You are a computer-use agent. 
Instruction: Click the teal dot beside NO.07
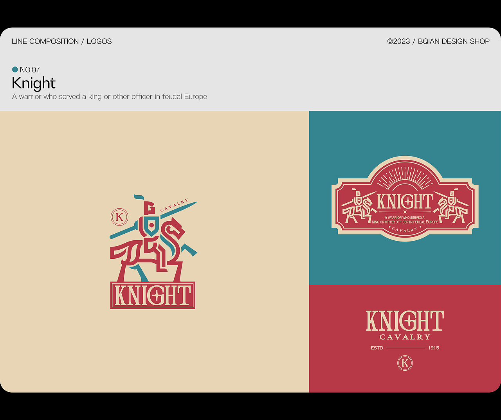15,69
